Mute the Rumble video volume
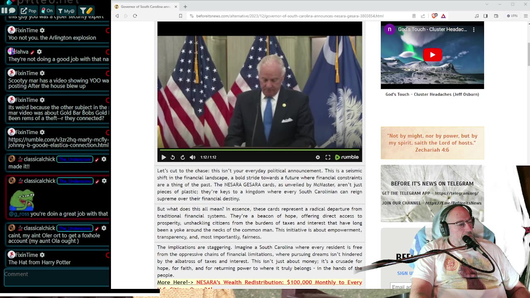 193,157
